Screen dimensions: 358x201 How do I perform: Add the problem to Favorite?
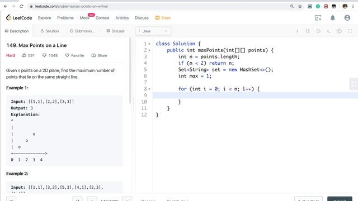[x=74, y=55]
